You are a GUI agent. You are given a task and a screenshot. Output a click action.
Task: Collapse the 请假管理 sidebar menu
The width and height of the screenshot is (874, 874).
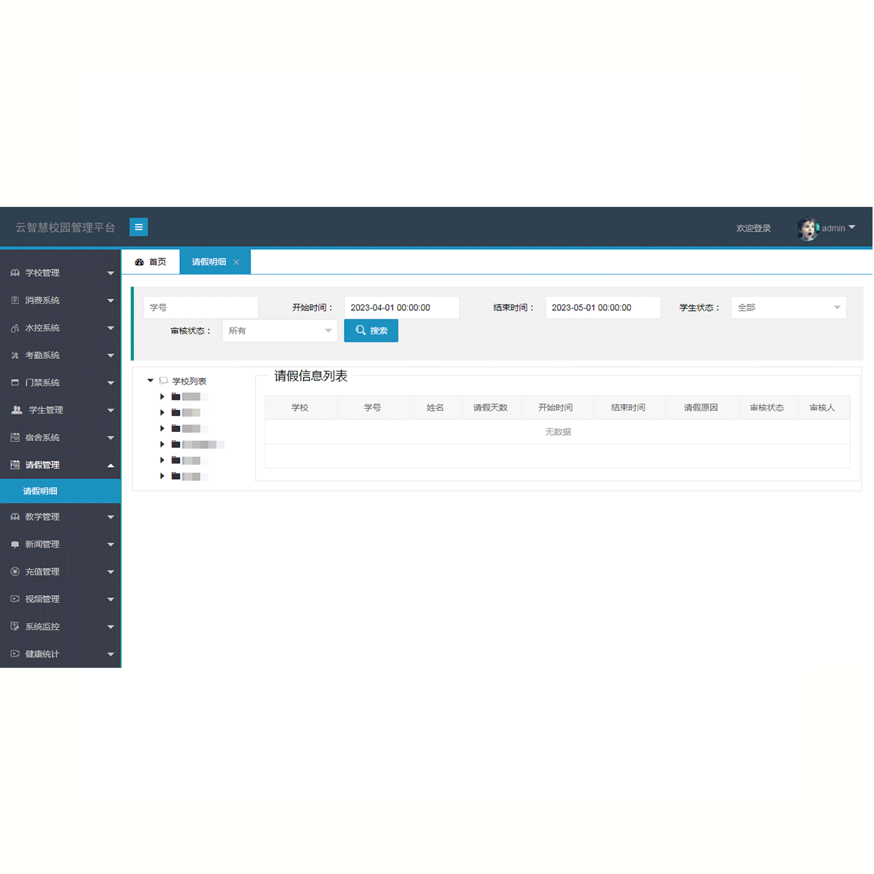[60, 465]
